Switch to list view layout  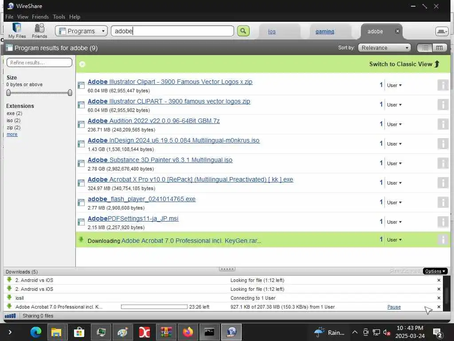(x=425, y=48)
